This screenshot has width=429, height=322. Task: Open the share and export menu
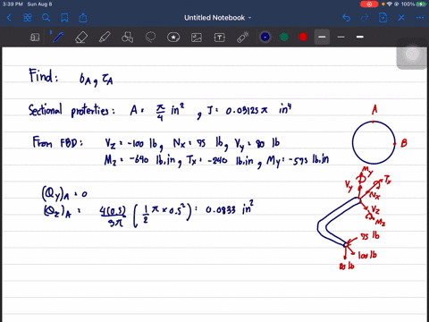(83, 18)
